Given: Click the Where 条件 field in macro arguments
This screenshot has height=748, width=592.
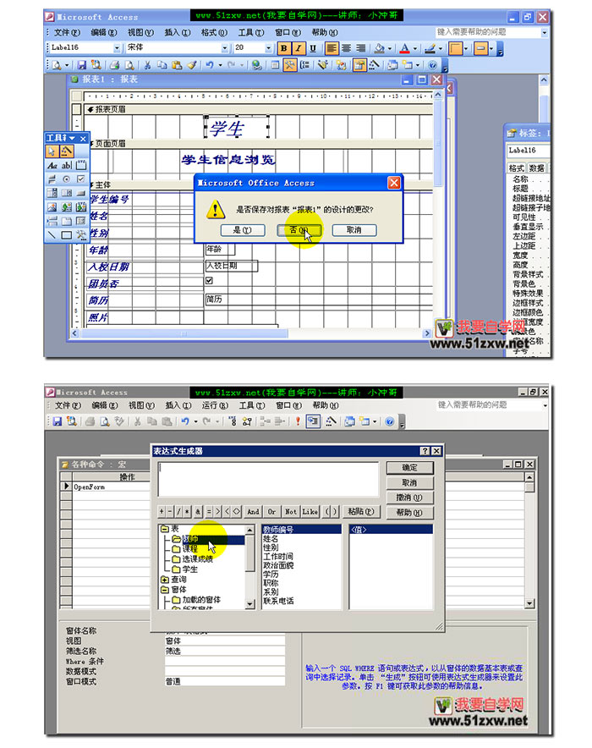Looking at the screenshot, I should point(224,661).
